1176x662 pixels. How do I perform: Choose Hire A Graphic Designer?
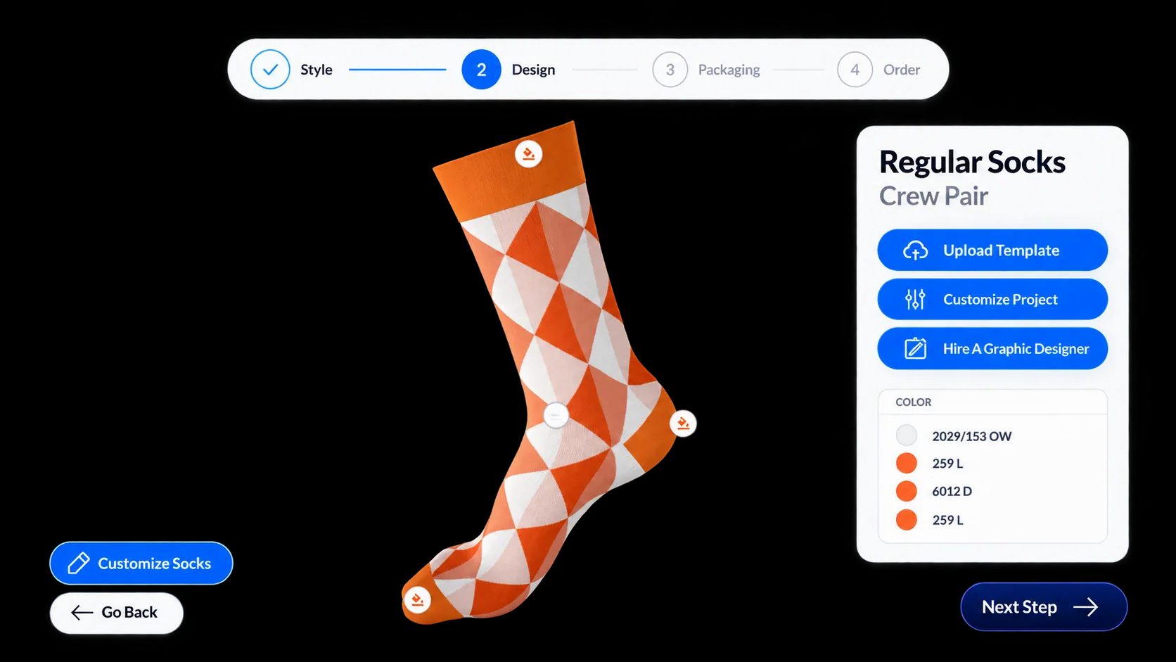[x=992, y=348]
